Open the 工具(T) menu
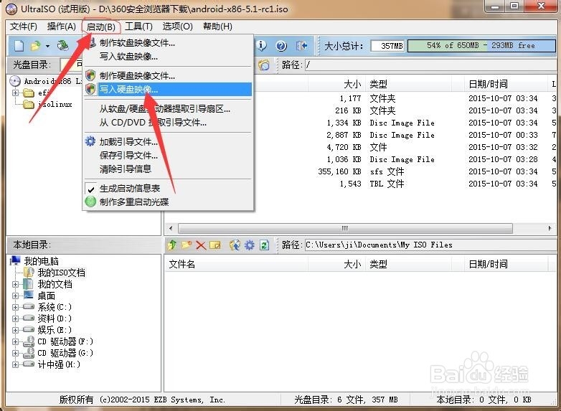This screenshot has width=561, height=411. coord(138,27)
